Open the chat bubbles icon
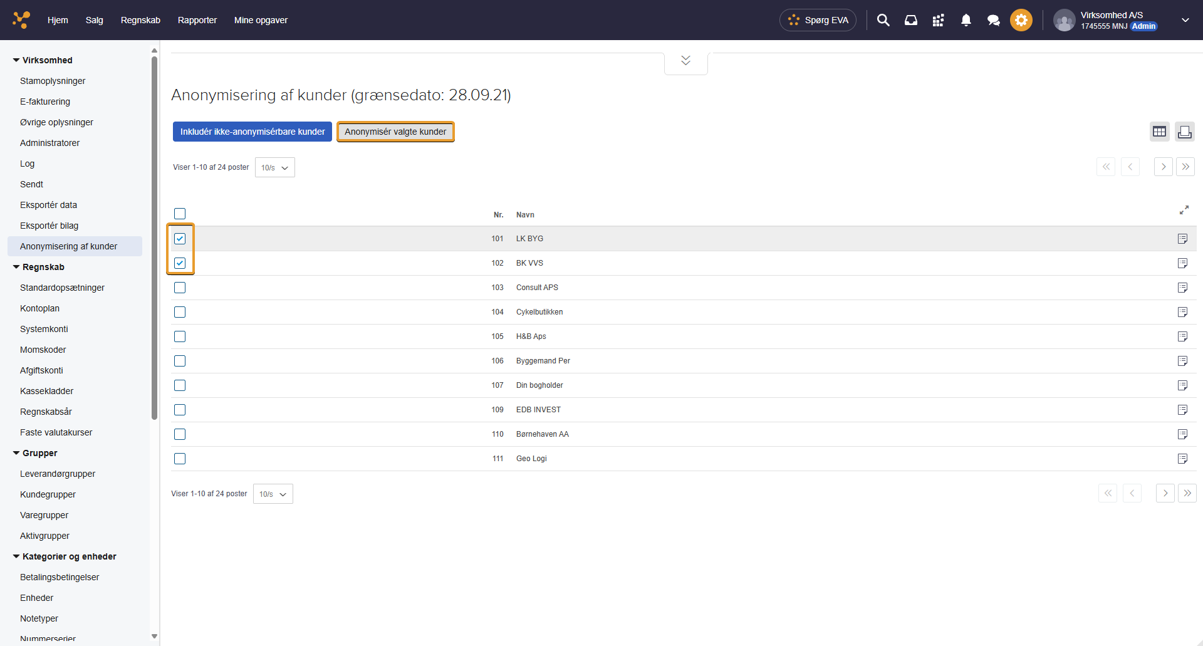1203x646 pixels. [993, 20]
